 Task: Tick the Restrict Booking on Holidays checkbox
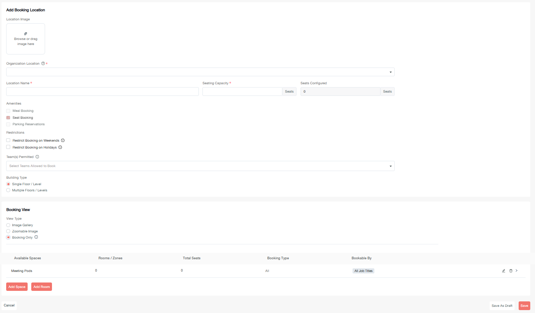click(x=8, y=147)
